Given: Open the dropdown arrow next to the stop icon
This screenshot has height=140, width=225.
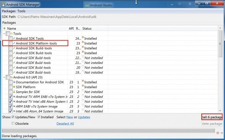Looking at the screenshot, I should click(222, 133).
